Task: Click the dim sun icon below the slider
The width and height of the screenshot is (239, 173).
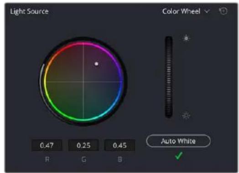Action: [x=186, y=115]
